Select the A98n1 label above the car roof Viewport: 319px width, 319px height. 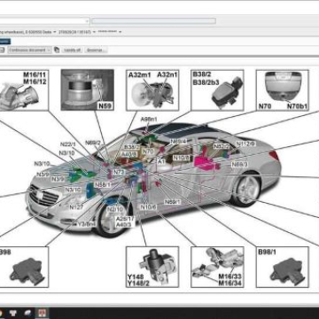(x=149, y=120)
